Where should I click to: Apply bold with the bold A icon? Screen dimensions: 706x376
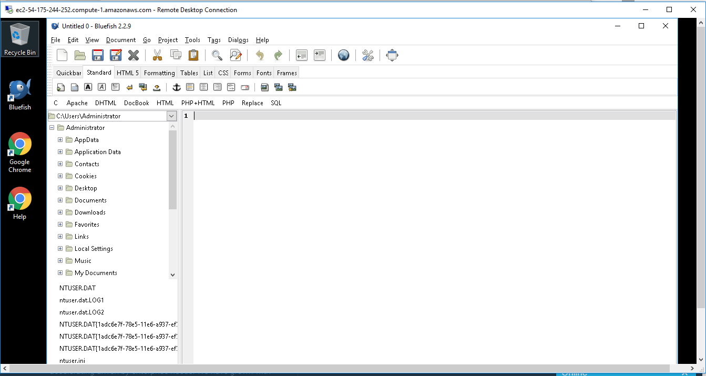point(88,87)
